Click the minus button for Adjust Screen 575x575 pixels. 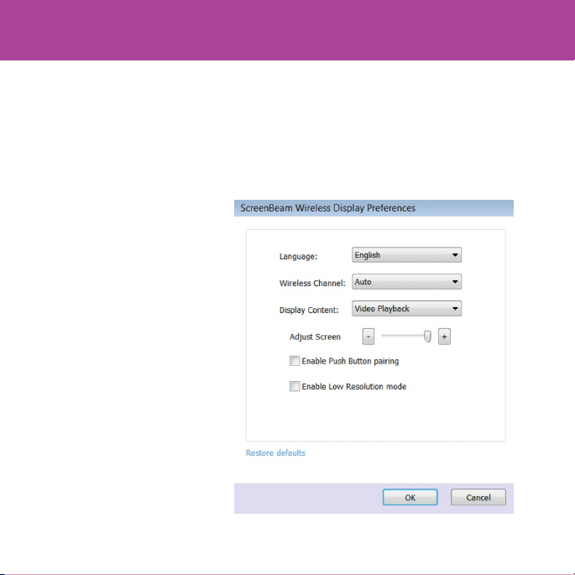coord(369,337)
